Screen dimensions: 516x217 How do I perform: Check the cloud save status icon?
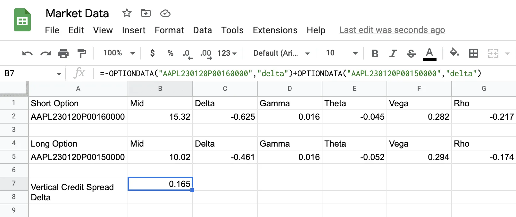[165, 13]
